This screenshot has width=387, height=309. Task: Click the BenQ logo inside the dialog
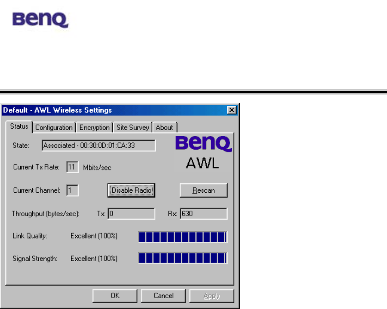pyautogui.click(x=203, y=143)
